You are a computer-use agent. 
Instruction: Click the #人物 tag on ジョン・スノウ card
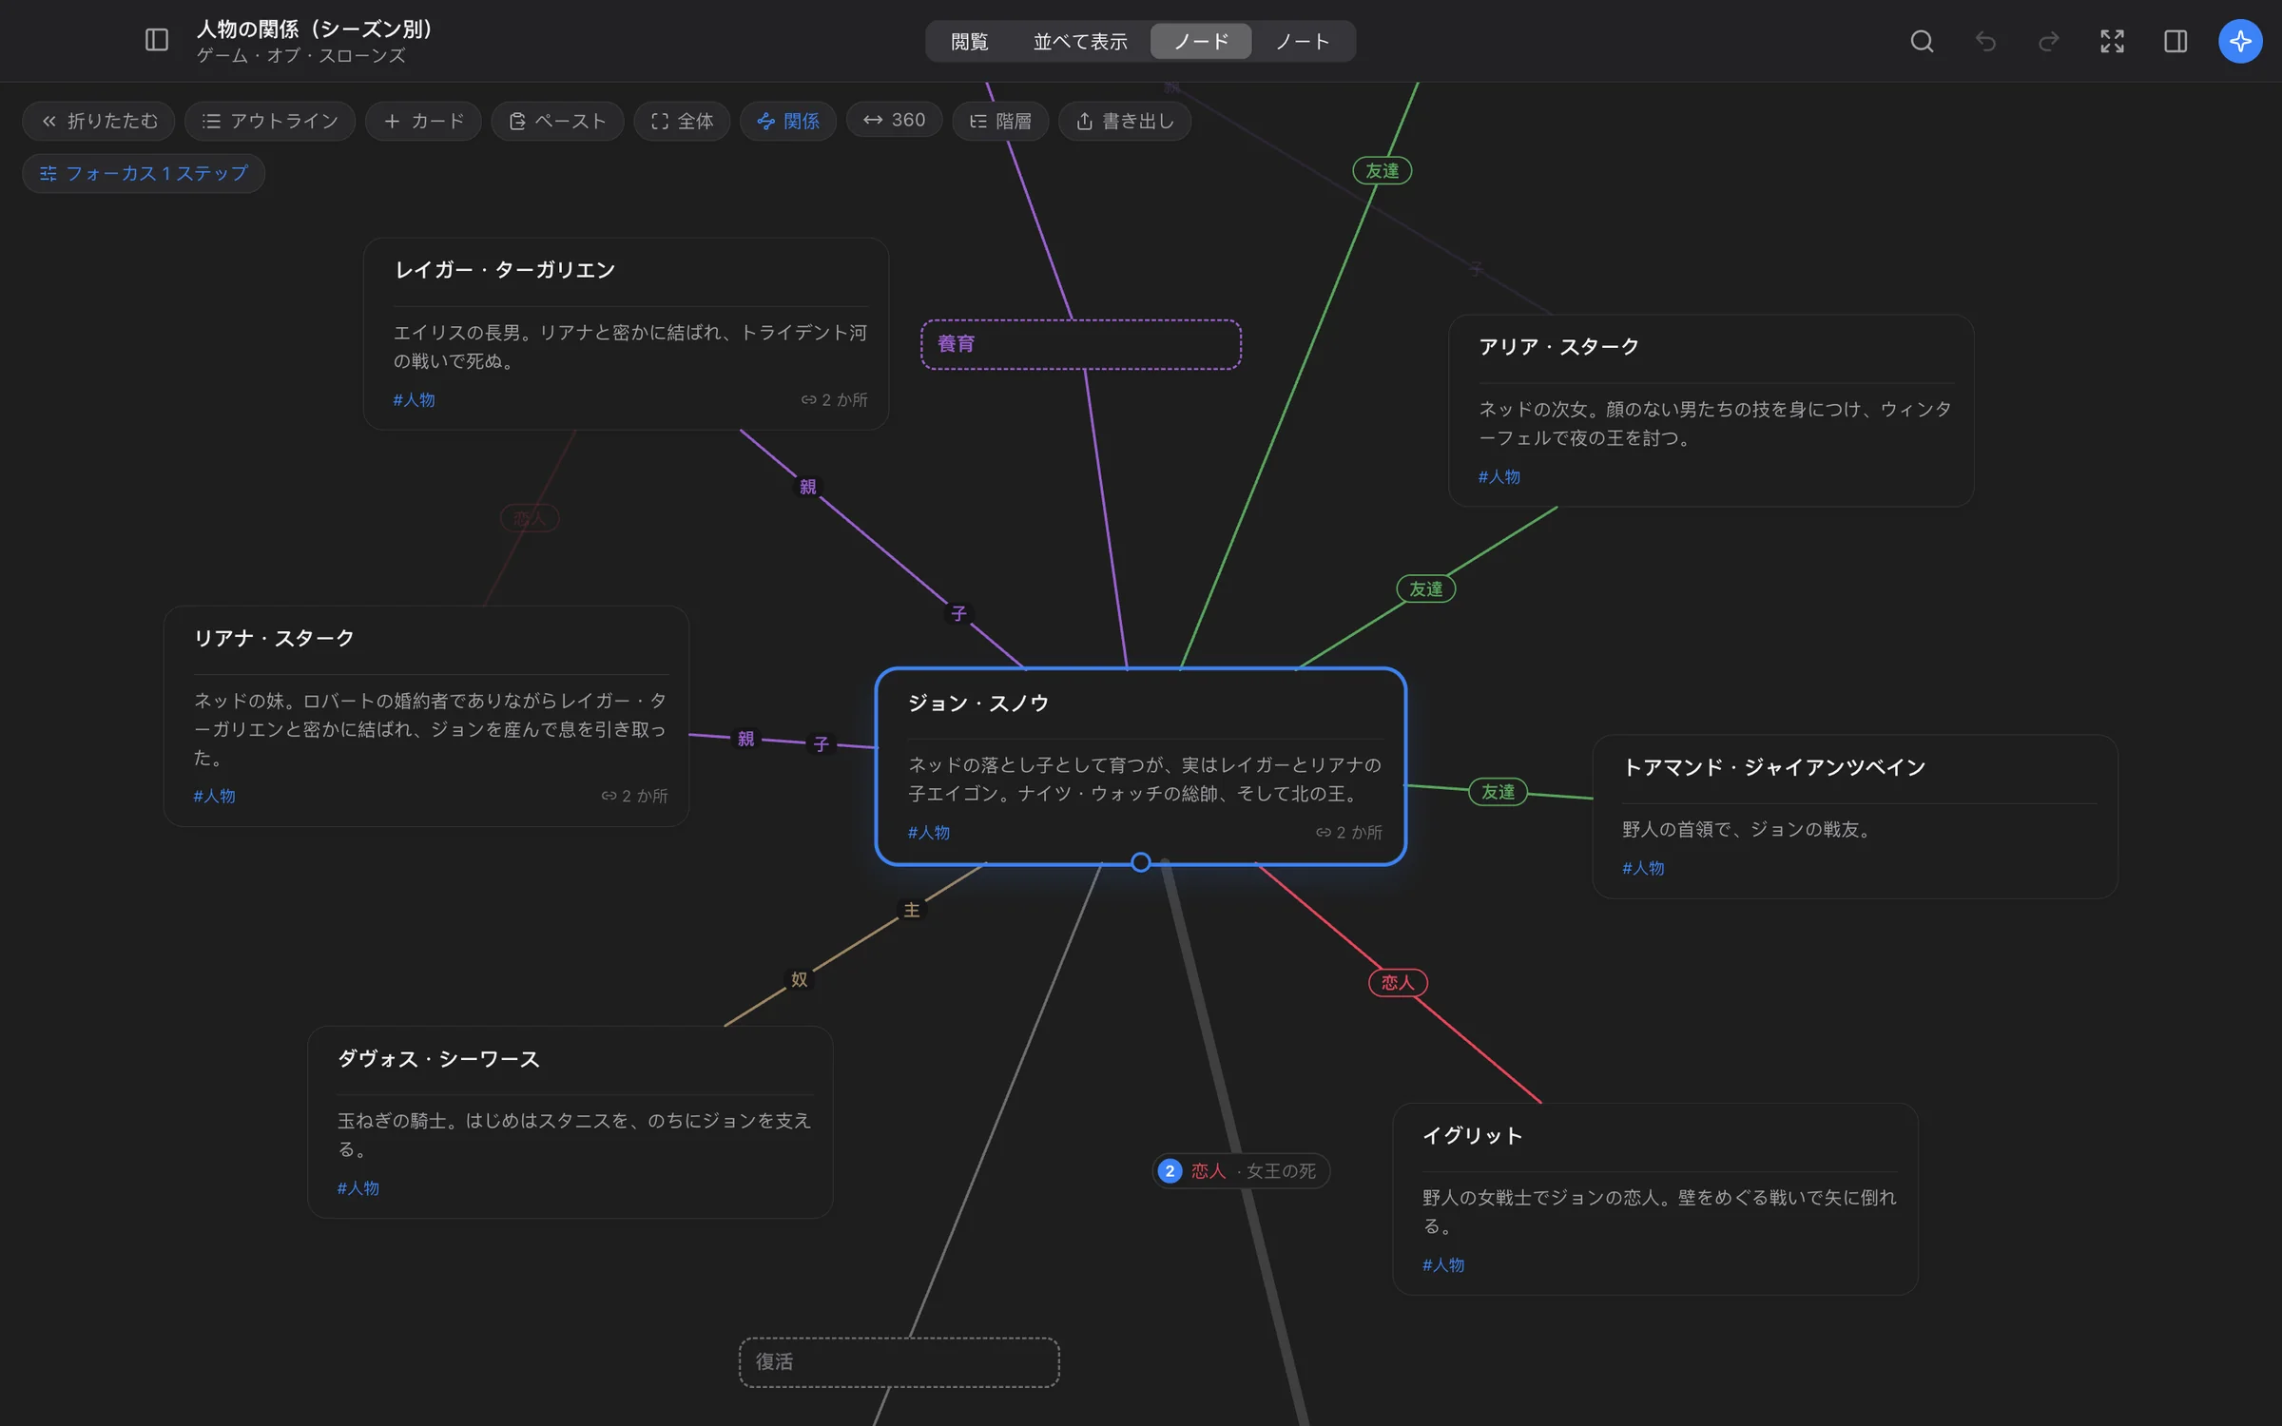pyautogui.click(x=929, y=832)
